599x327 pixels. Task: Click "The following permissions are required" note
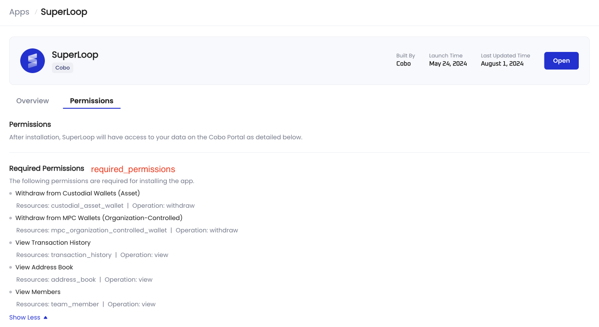point(102,181)
